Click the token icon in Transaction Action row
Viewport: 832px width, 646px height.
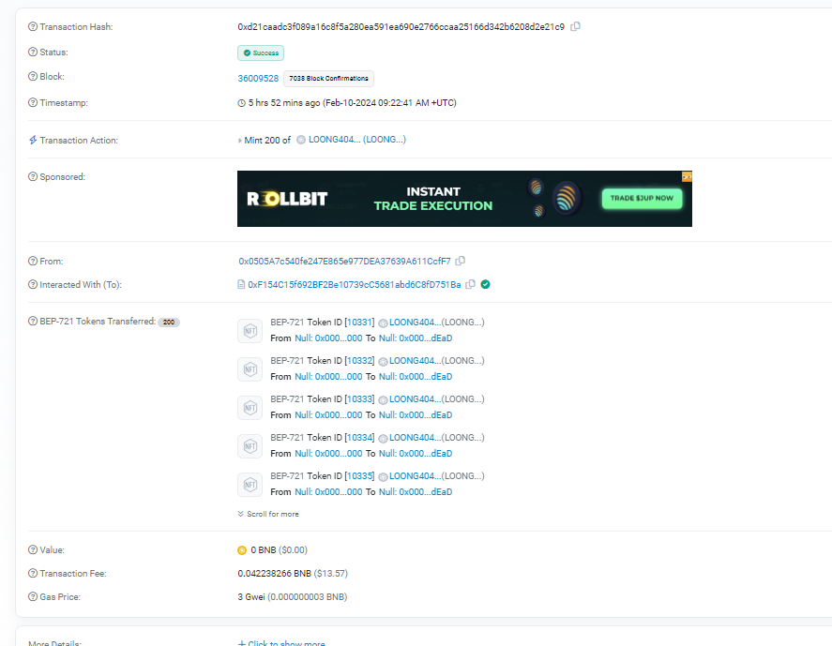tap(301, 140)
